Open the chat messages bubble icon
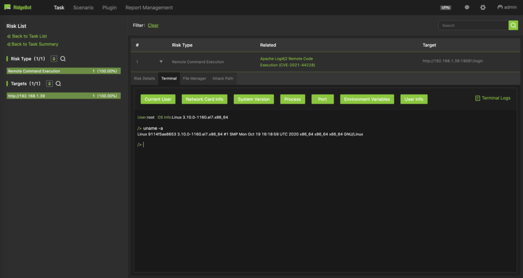Image resolution: width=523 pixels, height=278 pixels. pos(467,7)
